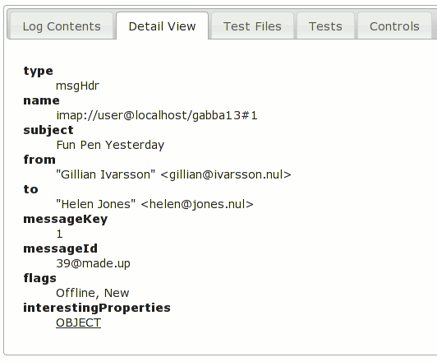Click the imap://user@localhost/gabba13#1 value

tap(157, 115)
